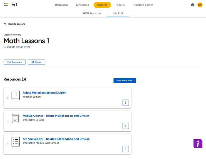Click the back arrow beside Back to Lessons

click(5, 24)
